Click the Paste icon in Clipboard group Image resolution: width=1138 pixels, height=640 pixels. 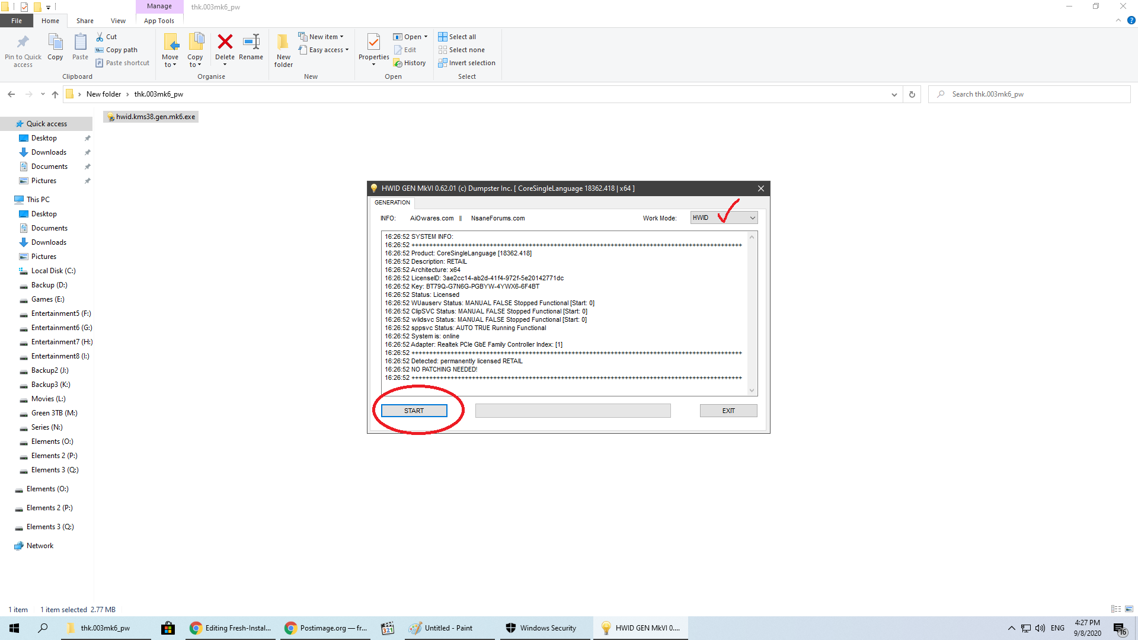click(80, 43)
